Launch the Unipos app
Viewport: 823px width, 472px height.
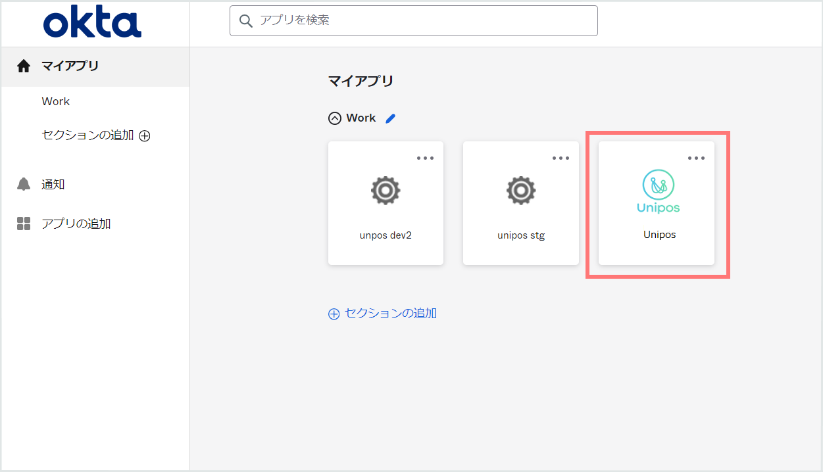[x=657, y=203]
